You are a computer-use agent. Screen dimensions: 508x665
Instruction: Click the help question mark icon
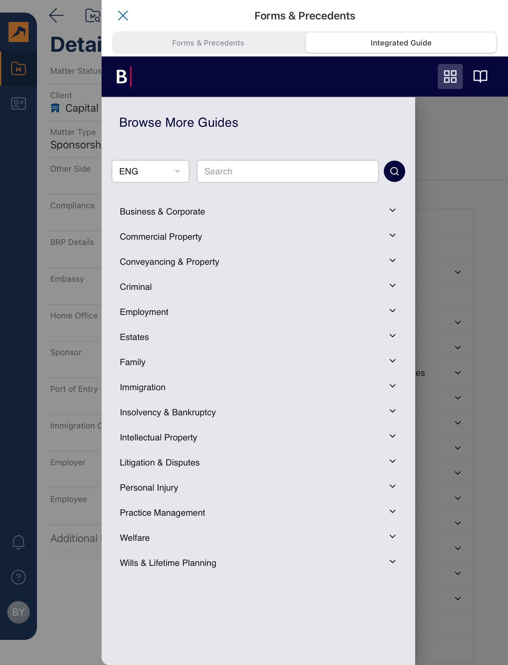(19, 577)
